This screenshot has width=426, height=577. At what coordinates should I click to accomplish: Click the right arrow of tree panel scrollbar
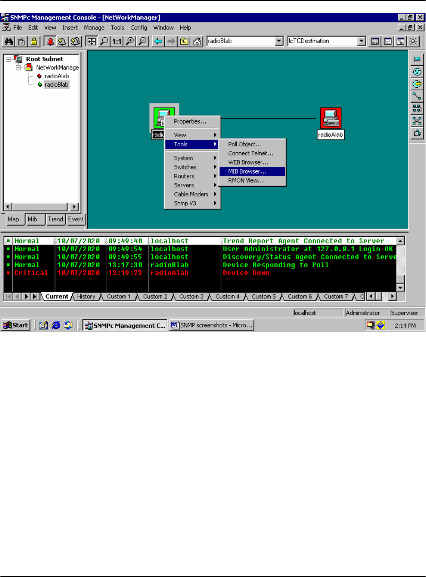coord(75,206)
